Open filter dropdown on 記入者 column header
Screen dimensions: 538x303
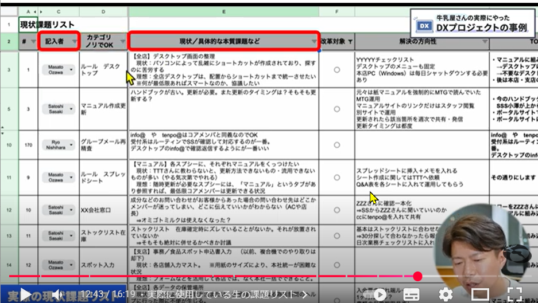click(74, 42)
